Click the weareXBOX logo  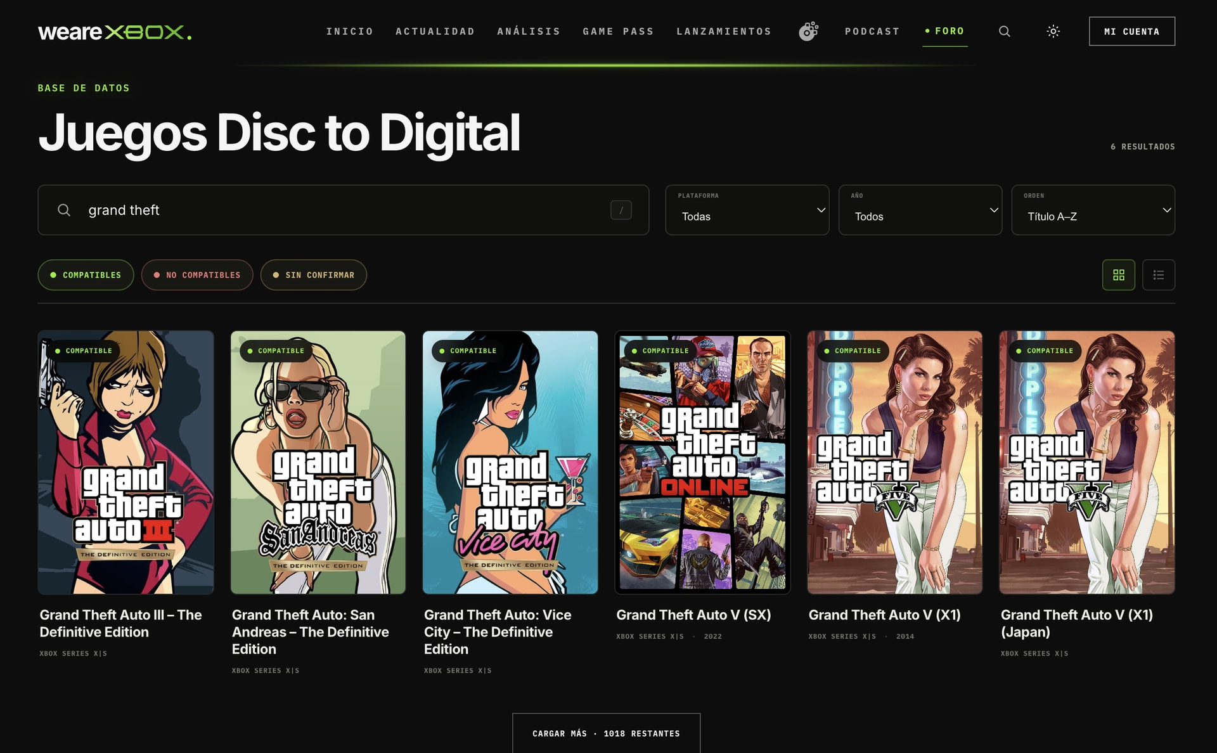(115, 32)
